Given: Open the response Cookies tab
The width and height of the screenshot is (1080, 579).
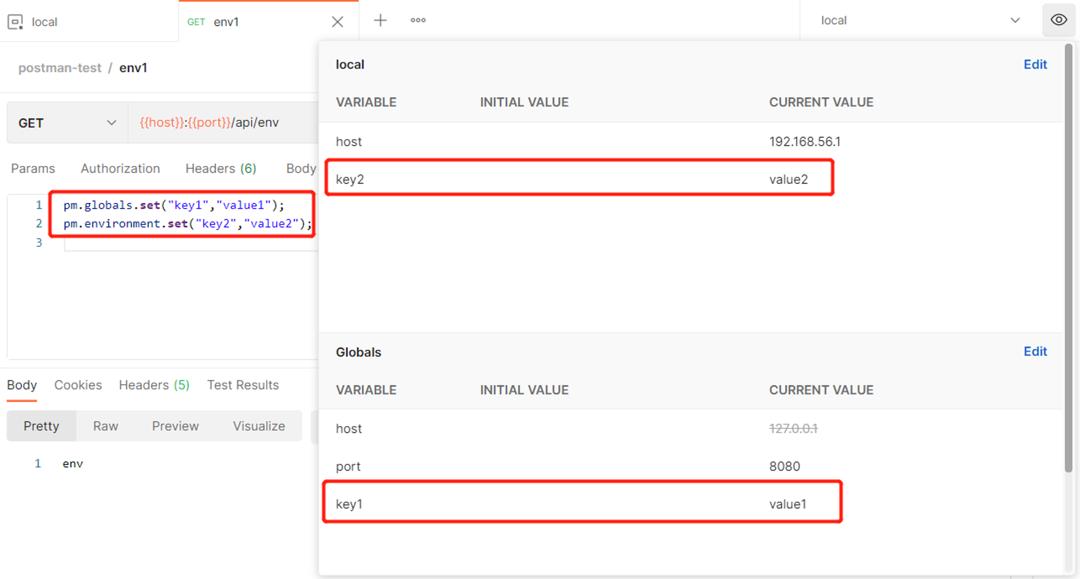Looking at the screenshot, I should pyautogui.click(x=78, y=385).
